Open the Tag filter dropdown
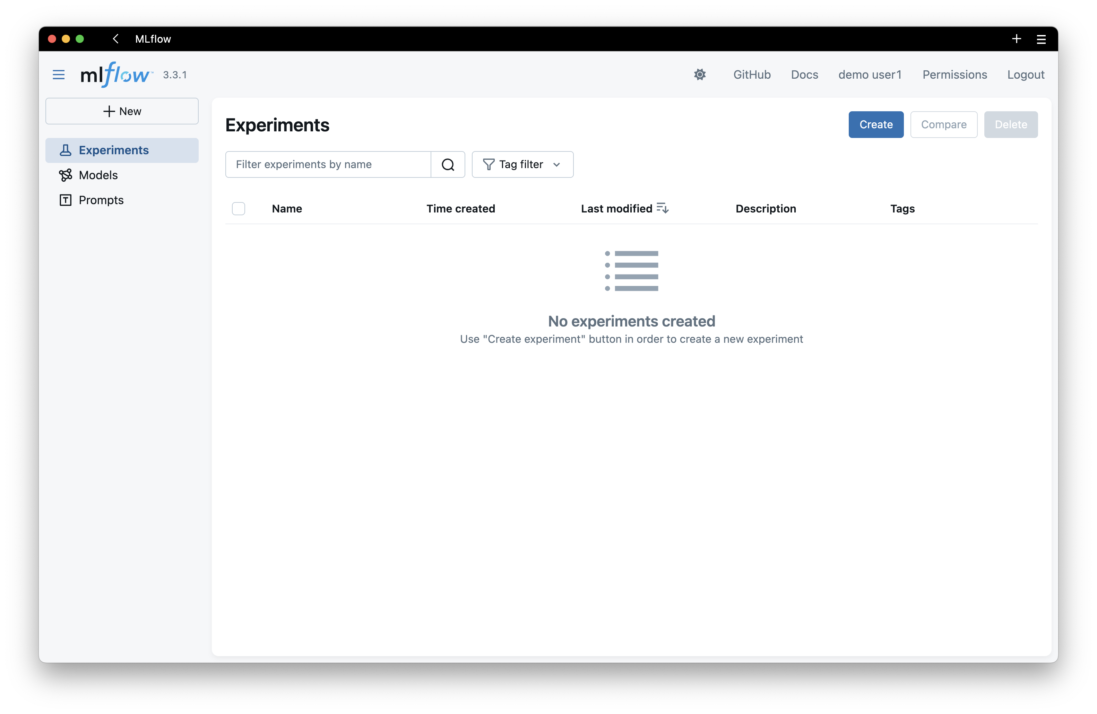The image size is (1097, 714). 522,164
